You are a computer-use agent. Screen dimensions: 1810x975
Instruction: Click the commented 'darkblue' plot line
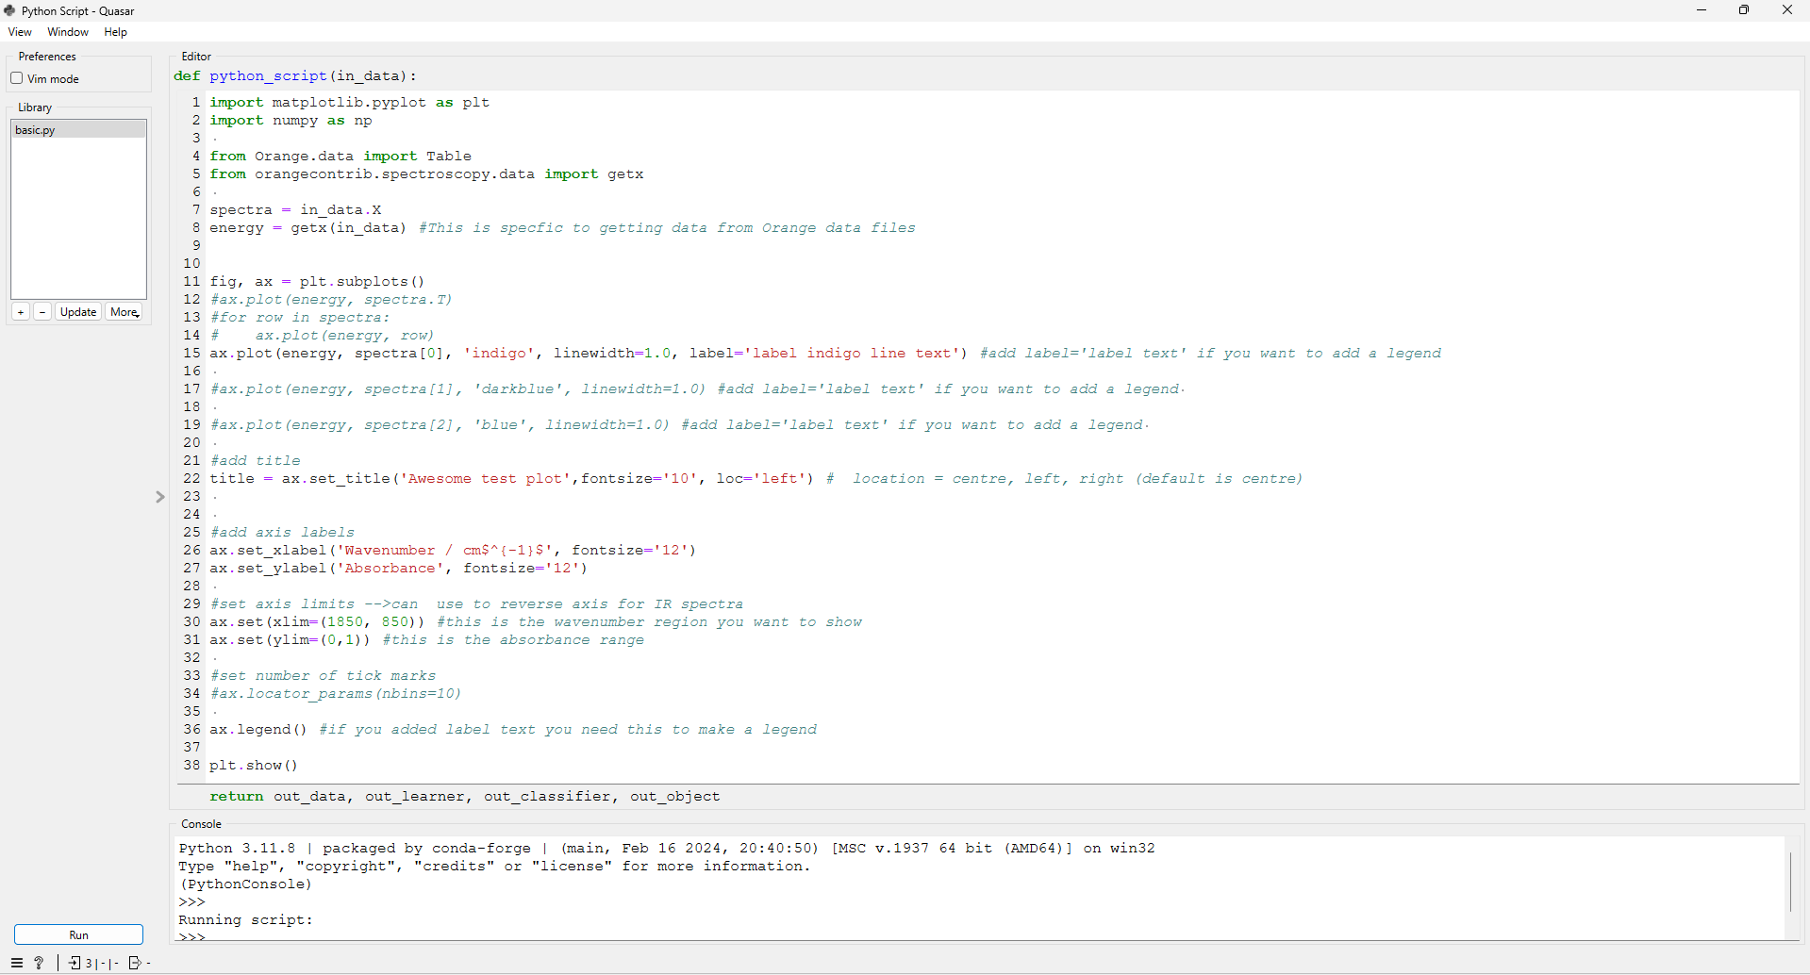[x=697, y=388]
